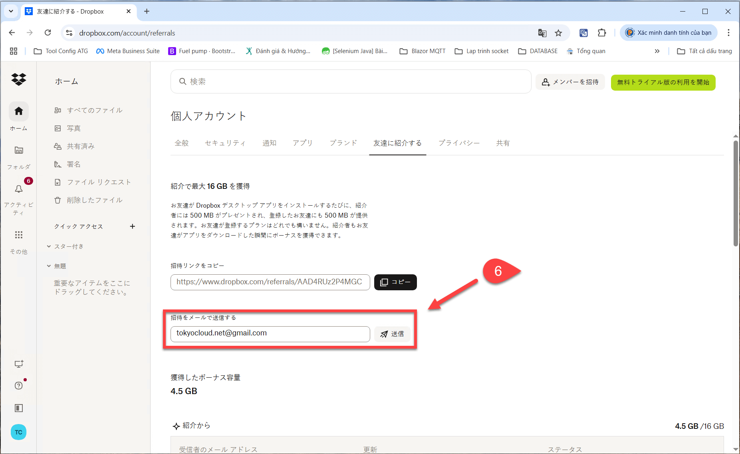Switch to the ブランド tab

343,143
